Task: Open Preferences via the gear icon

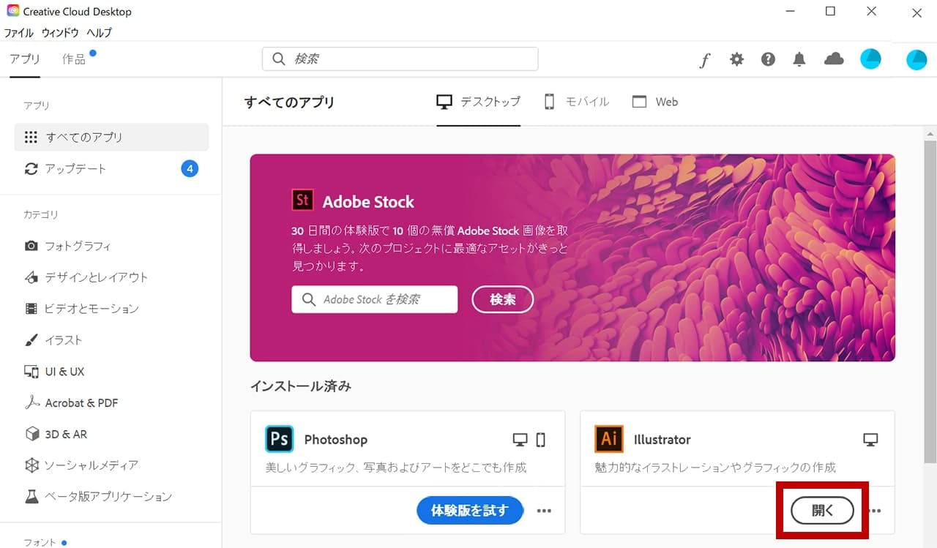Action: [736, 59]
